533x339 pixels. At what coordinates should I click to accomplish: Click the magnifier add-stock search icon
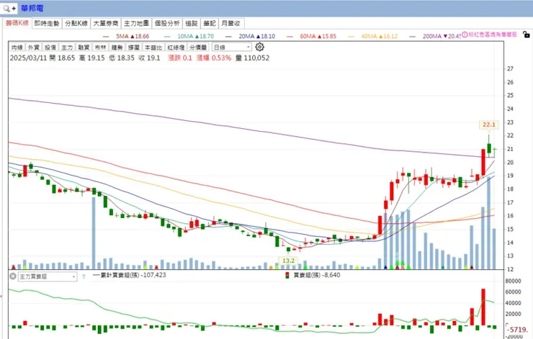click(x=9, y=9)
